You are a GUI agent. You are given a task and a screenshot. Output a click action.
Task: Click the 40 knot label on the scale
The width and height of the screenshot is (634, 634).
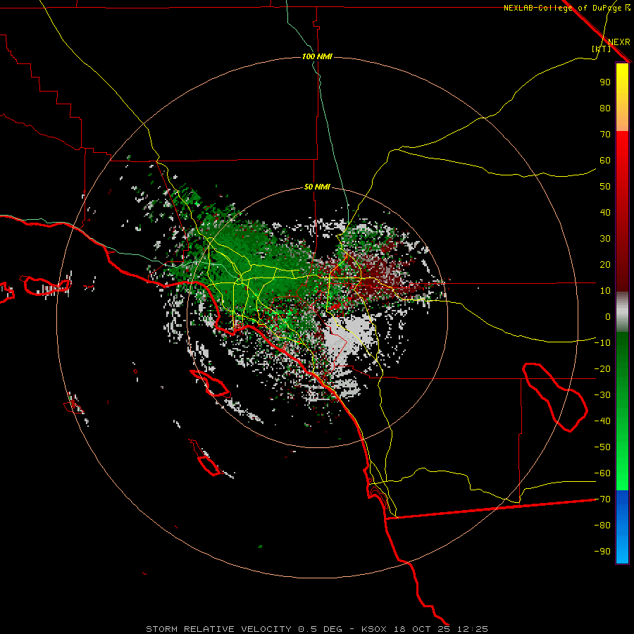tap(605, 213)
